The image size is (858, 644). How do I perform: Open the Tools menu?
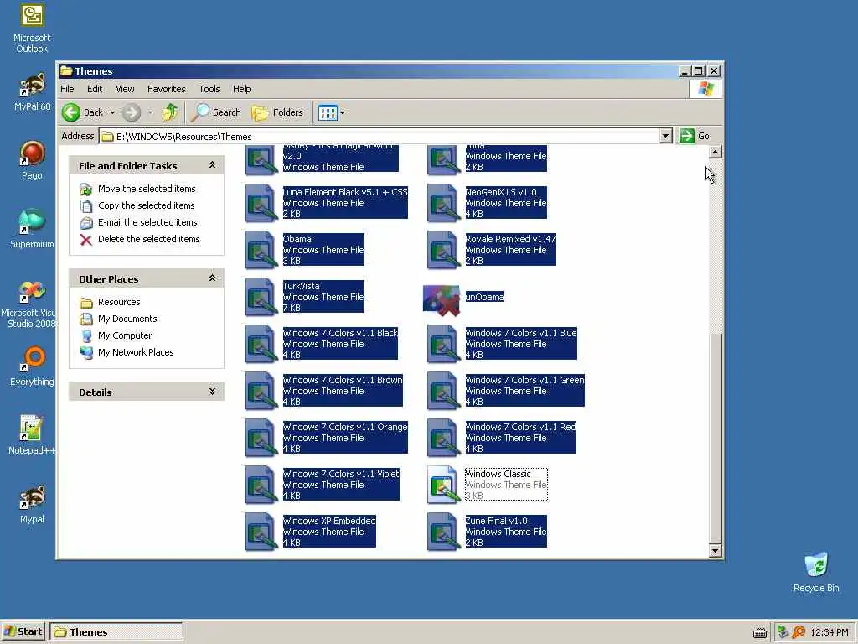coord(209,89)
